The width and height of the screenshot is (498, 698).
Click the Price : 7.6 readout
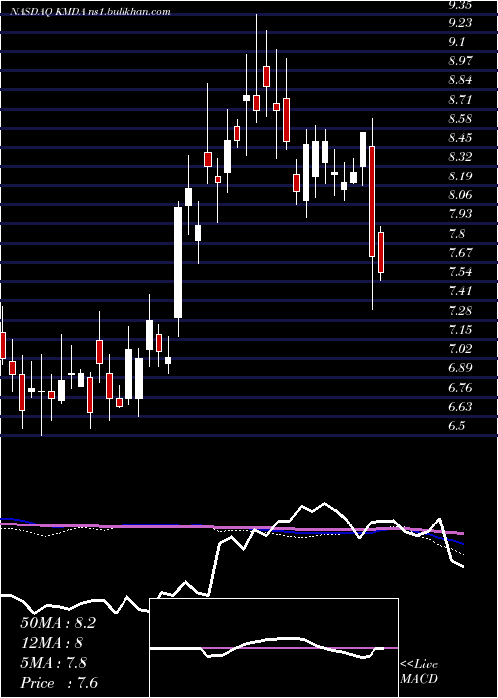[59, 683]
